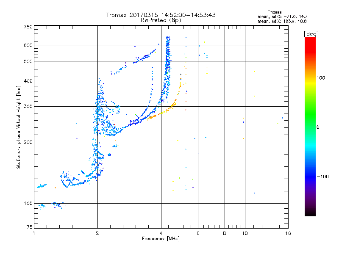Click the colorbar label '100'
The width and height of the screenshot is (339, 254).
[x=321, y=78]
